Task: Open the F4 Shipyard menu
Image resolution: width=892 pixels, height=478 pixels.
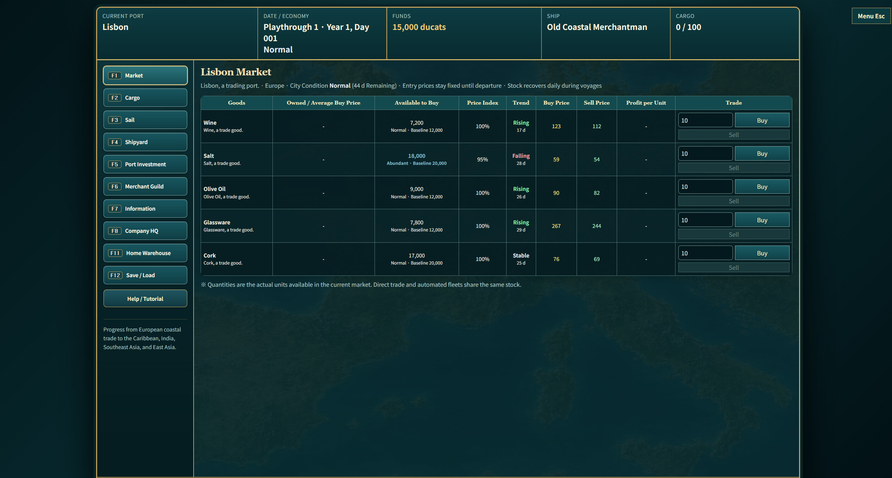Action: click(145, 142)
